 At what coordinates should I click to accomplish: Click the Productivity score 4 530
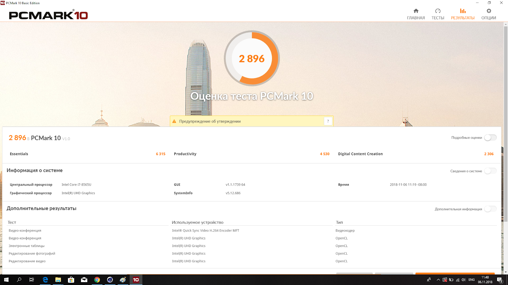click(x=324, y=154)
